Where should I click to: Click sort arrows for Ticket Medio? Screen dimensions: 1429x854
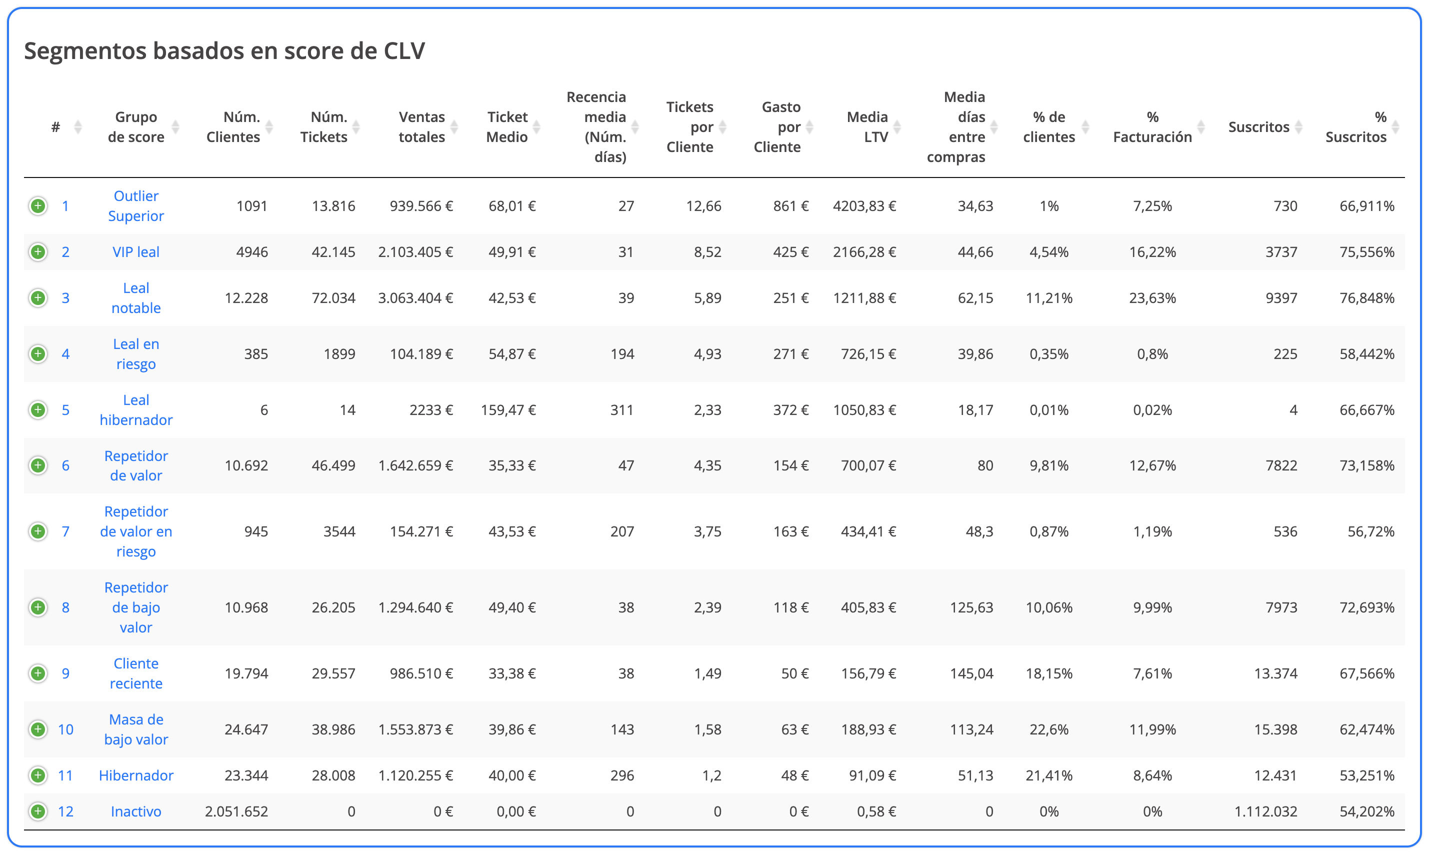536,126
